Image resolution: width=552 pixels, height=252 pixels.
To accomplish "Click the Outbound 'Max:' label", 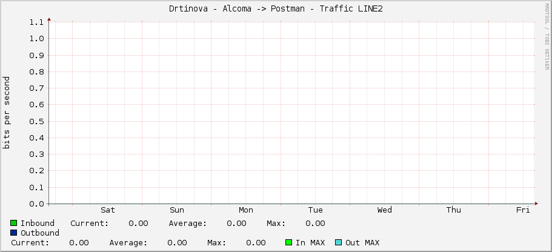I will 216,242.
